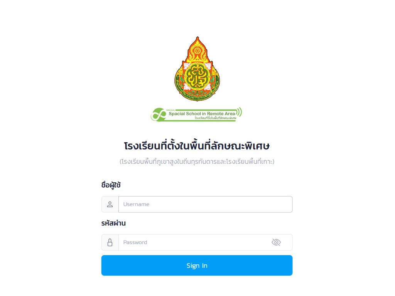The image size is (395, 296).
Task: Click the ชื่อผู้ใช้ field label
Action: (111, 185)
